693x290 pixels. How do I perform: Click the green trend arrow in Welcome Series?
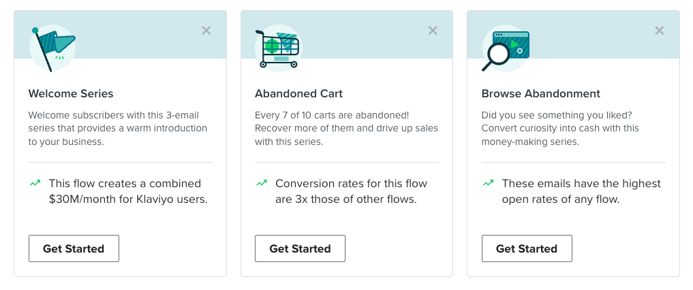[35, 182]
